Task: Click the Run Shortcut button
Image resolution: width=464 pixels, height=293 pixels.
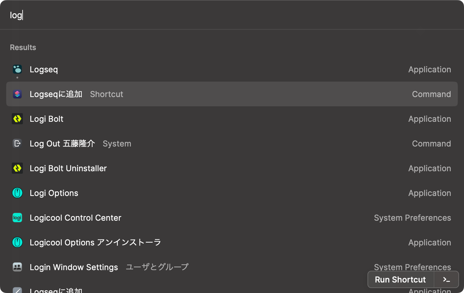Action: (400, 279)
